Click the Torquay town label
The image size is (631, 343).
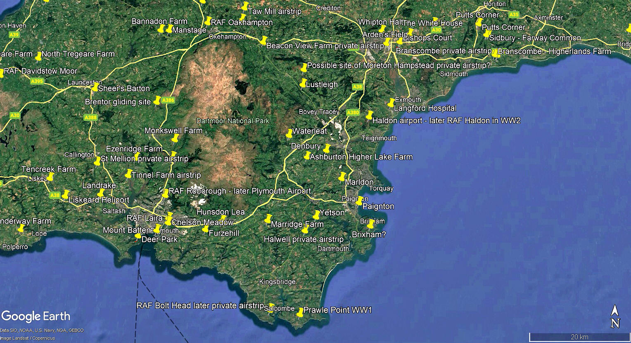click(381, 189)
